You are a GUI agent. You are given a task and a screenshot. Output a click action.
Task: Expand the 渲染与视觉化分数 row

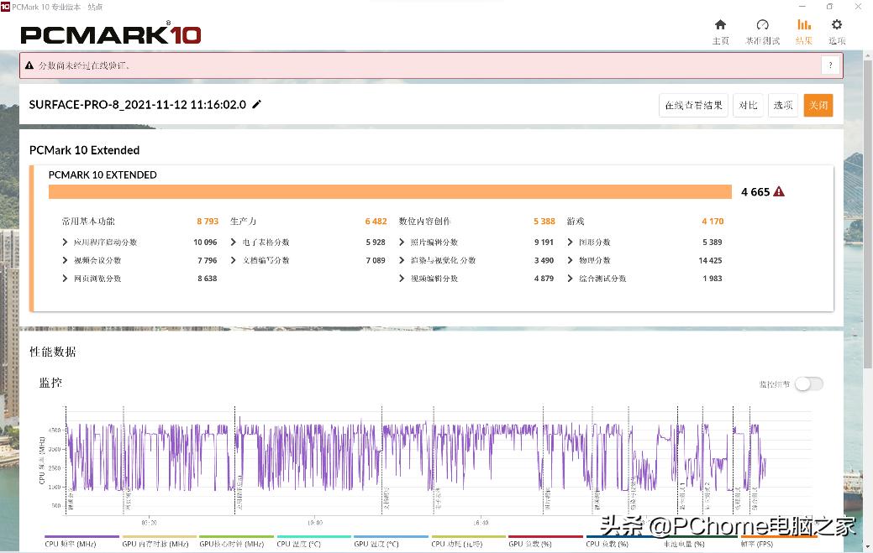pos(402,260)
